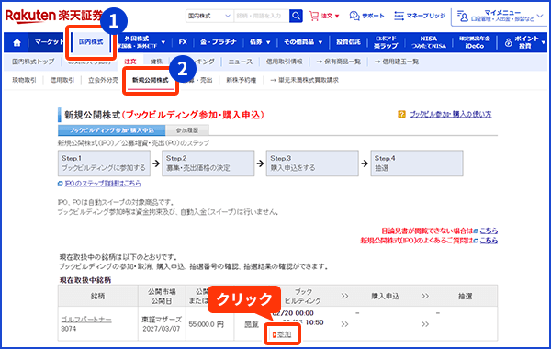The width and height of the screenshot is (551, 349).
Task: Follow the → 保有商品一覧 link
Action: tap(338, 62)
